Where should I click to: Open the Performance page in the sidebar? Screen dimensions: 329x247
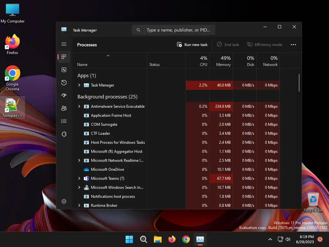(64, 70)
